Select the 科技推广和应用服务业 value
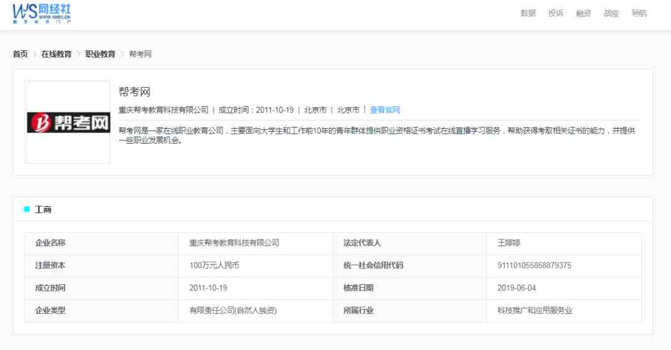Image resolution: width=671 pixels, height=350 pixels. tap(535, 310)
